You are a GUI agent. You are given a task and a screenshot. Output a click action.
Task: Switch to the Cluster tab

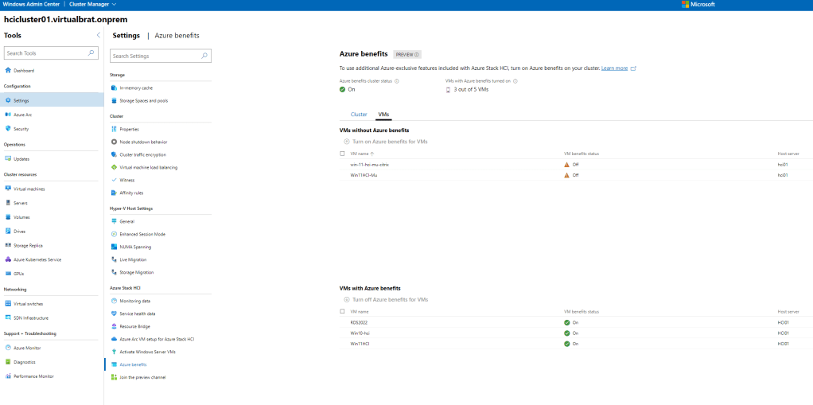[359, 115]
